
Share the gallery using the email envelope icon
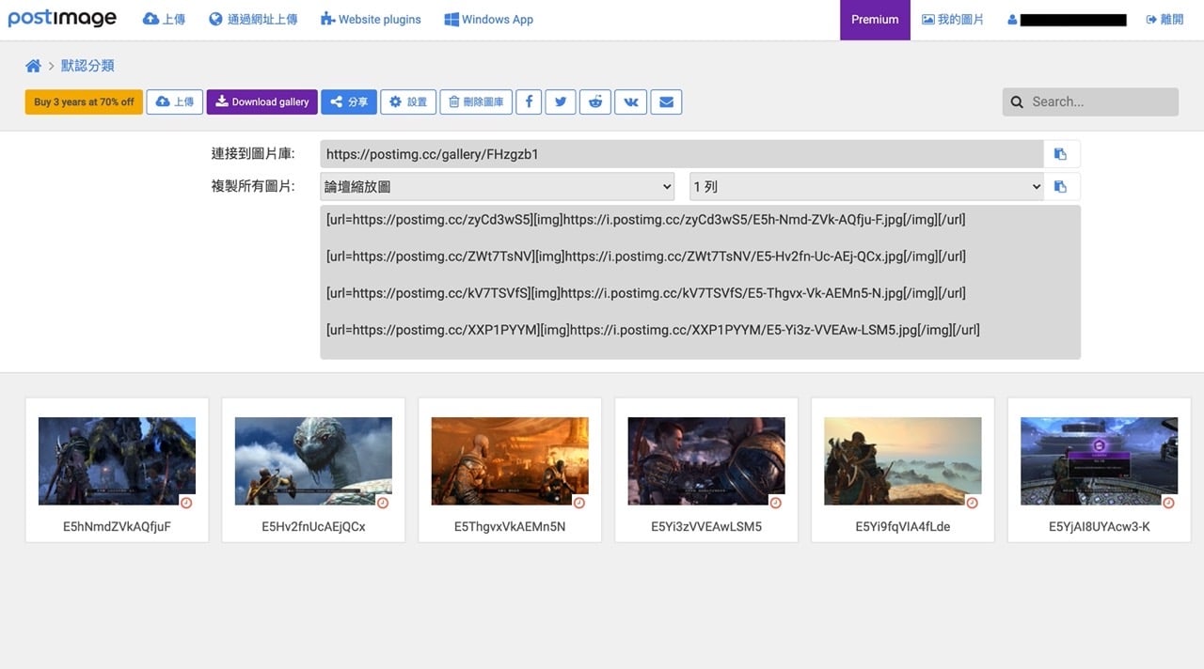point(666,101)
